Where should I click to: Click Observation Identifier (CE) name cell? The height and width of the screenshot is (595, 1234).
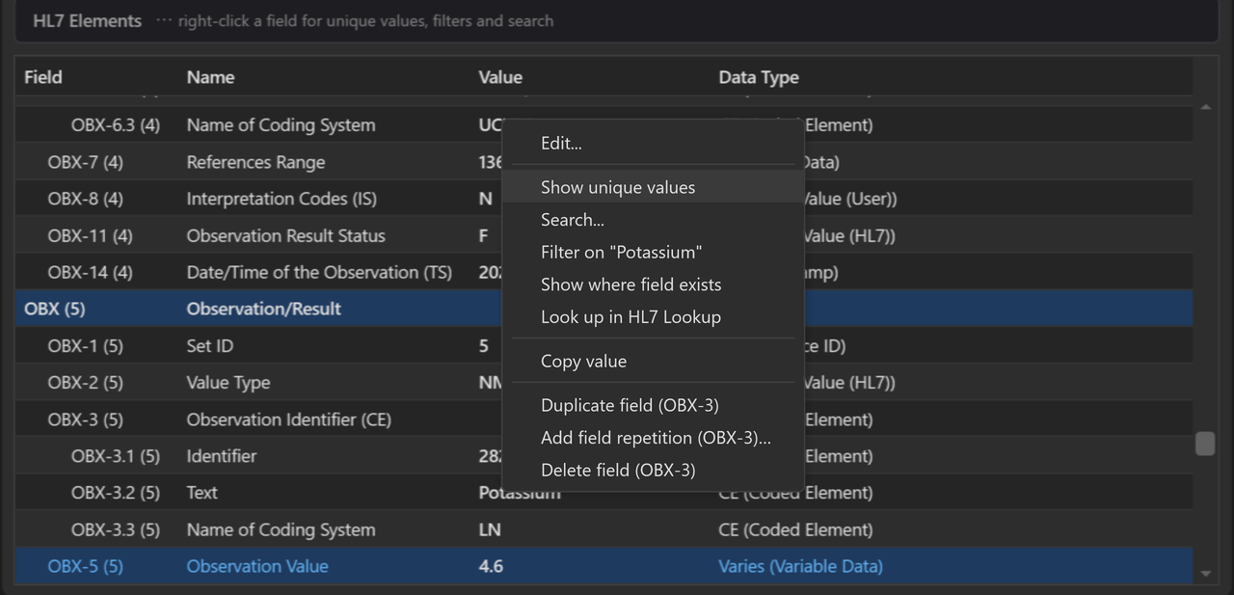point(289,419)
